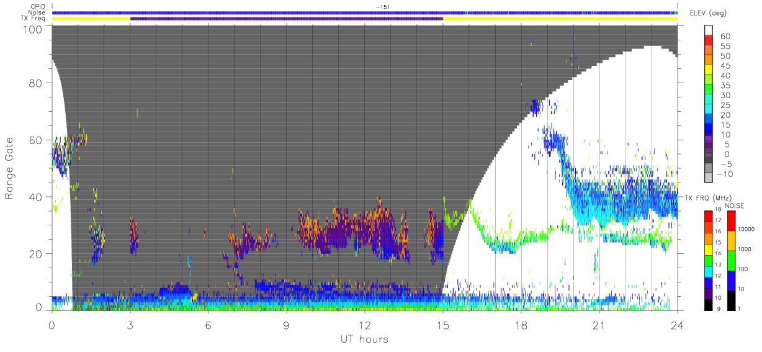Click the 'Range Gate' y-axis title
This screenshot has width=762, height=352.
pyautogui.click(x=9, y=168)
